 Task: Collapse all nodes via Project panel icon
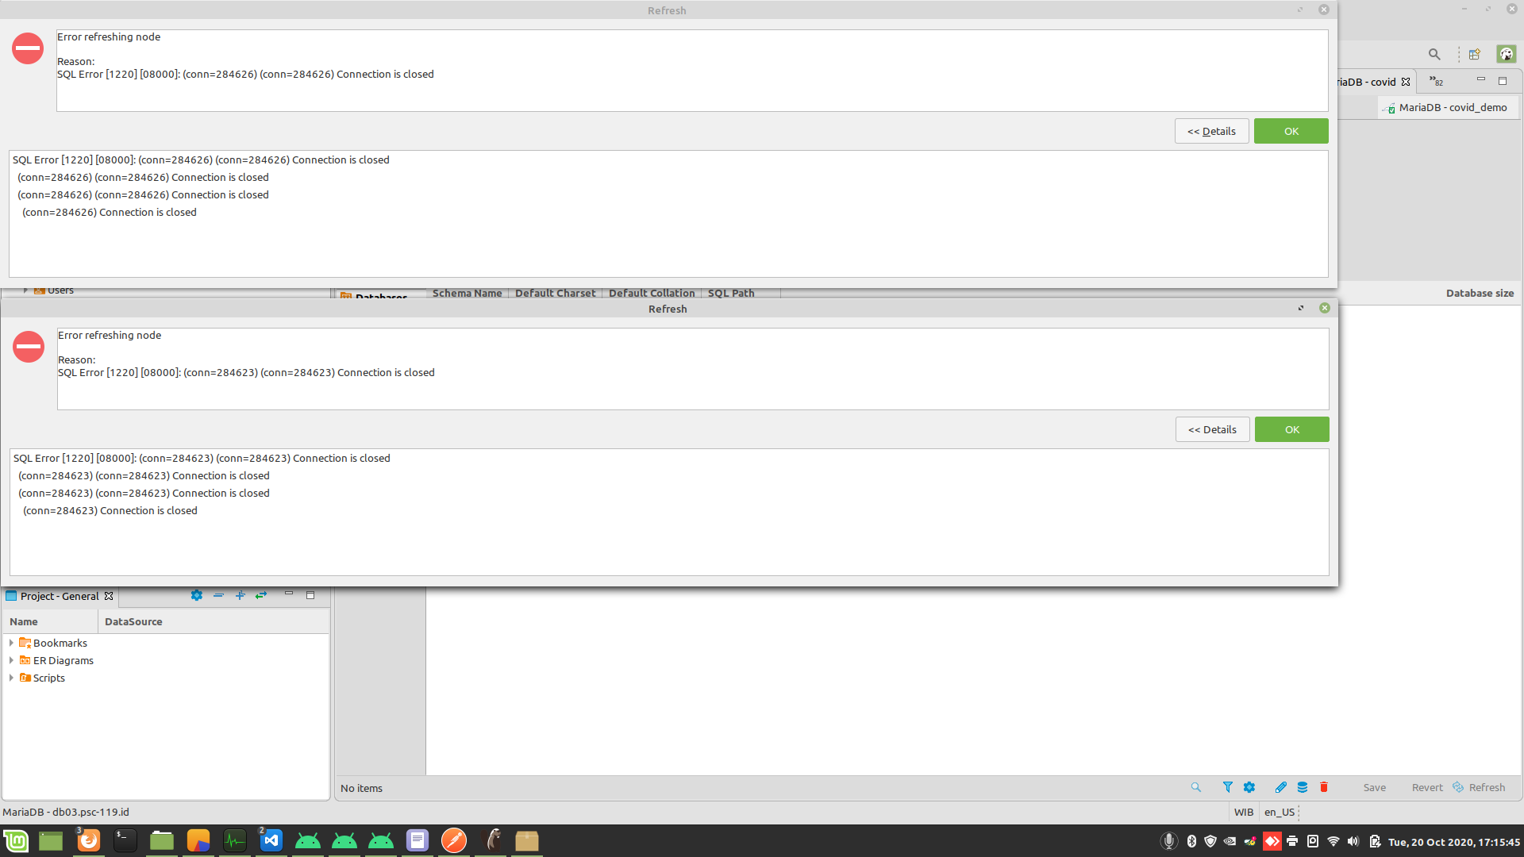[x=219, y=595]
